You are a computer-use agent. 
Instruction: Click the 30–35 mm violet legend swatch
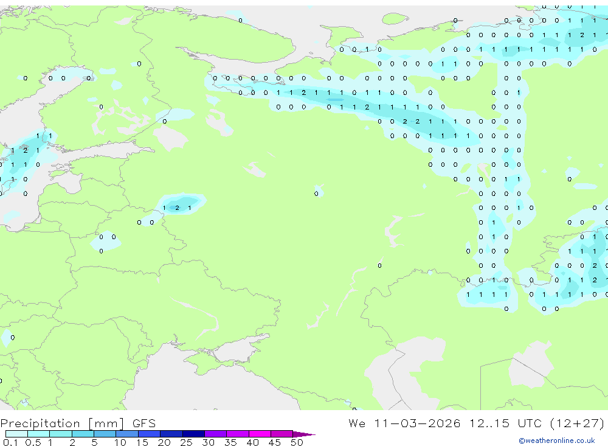(216, 434)
